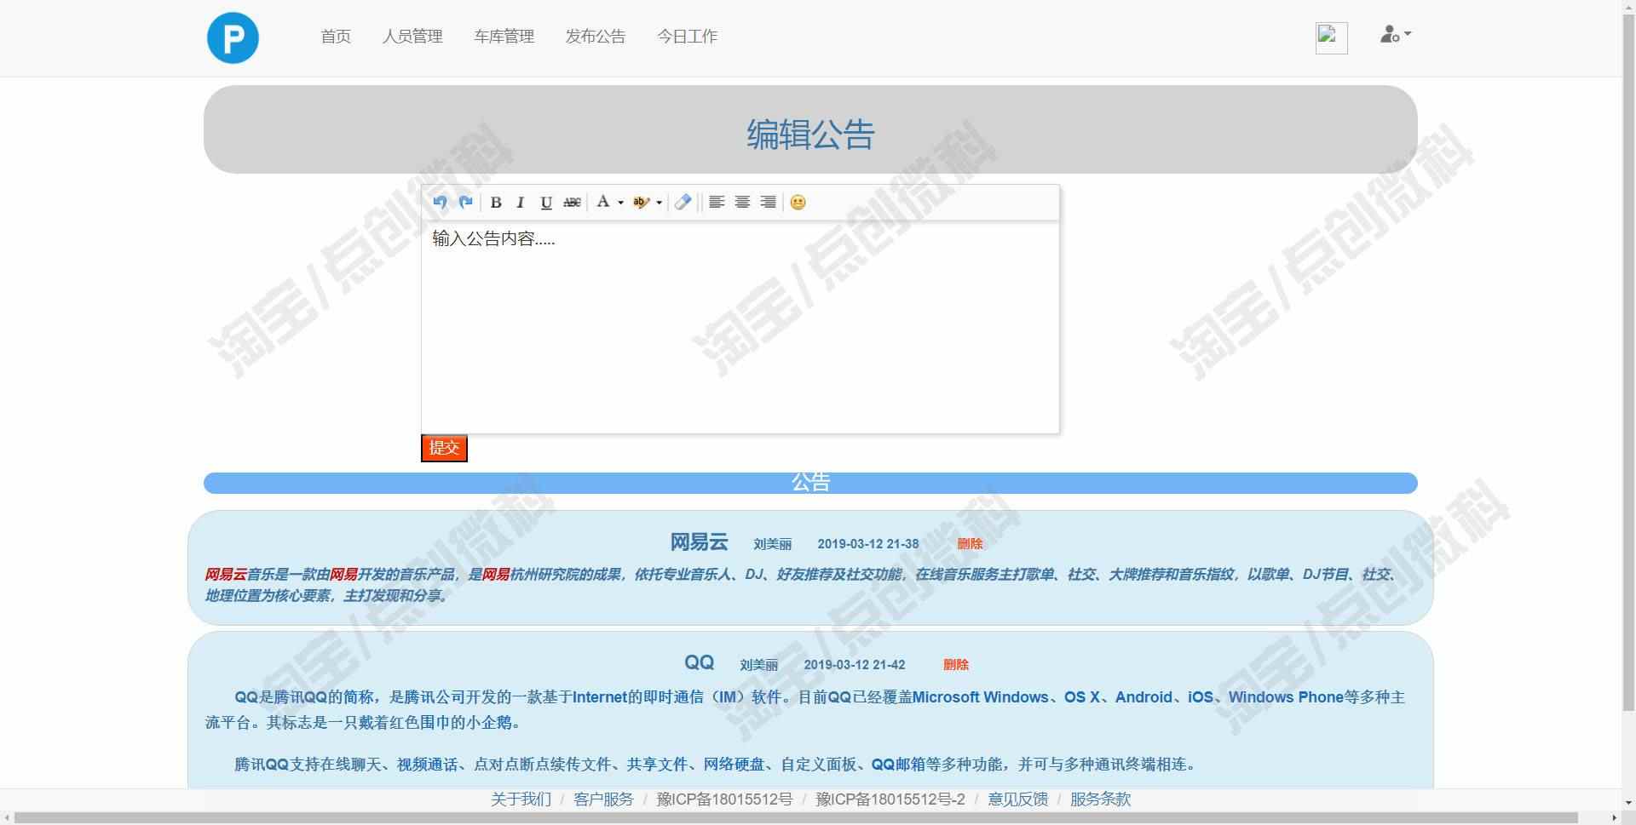
Task: Align text right
Action: coord(768,202)
